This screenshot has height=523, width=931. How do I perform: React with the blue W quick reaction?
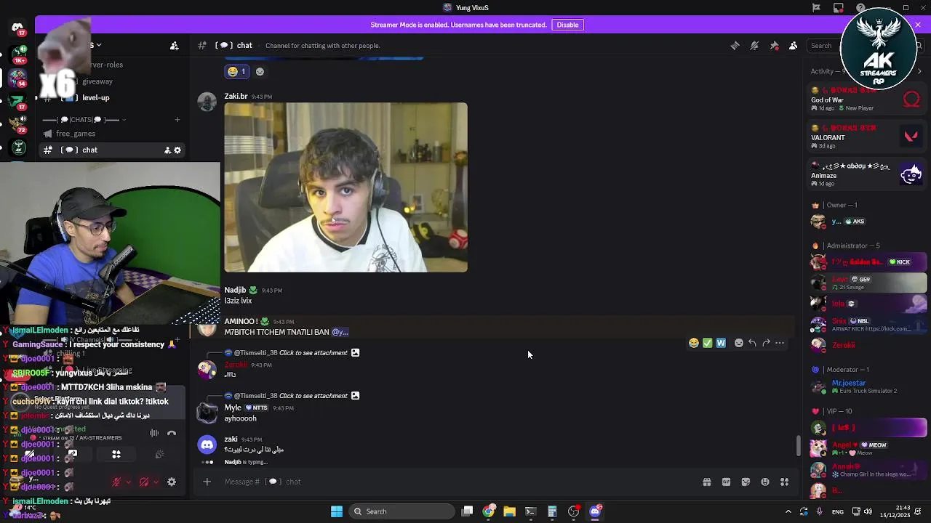coord(721,343)
